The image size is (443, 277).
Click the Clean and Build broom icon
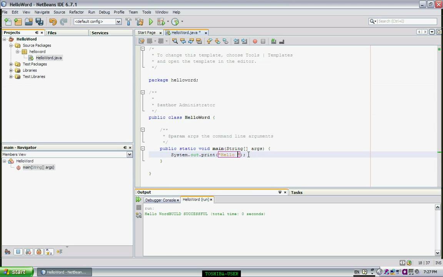[139, 22]
